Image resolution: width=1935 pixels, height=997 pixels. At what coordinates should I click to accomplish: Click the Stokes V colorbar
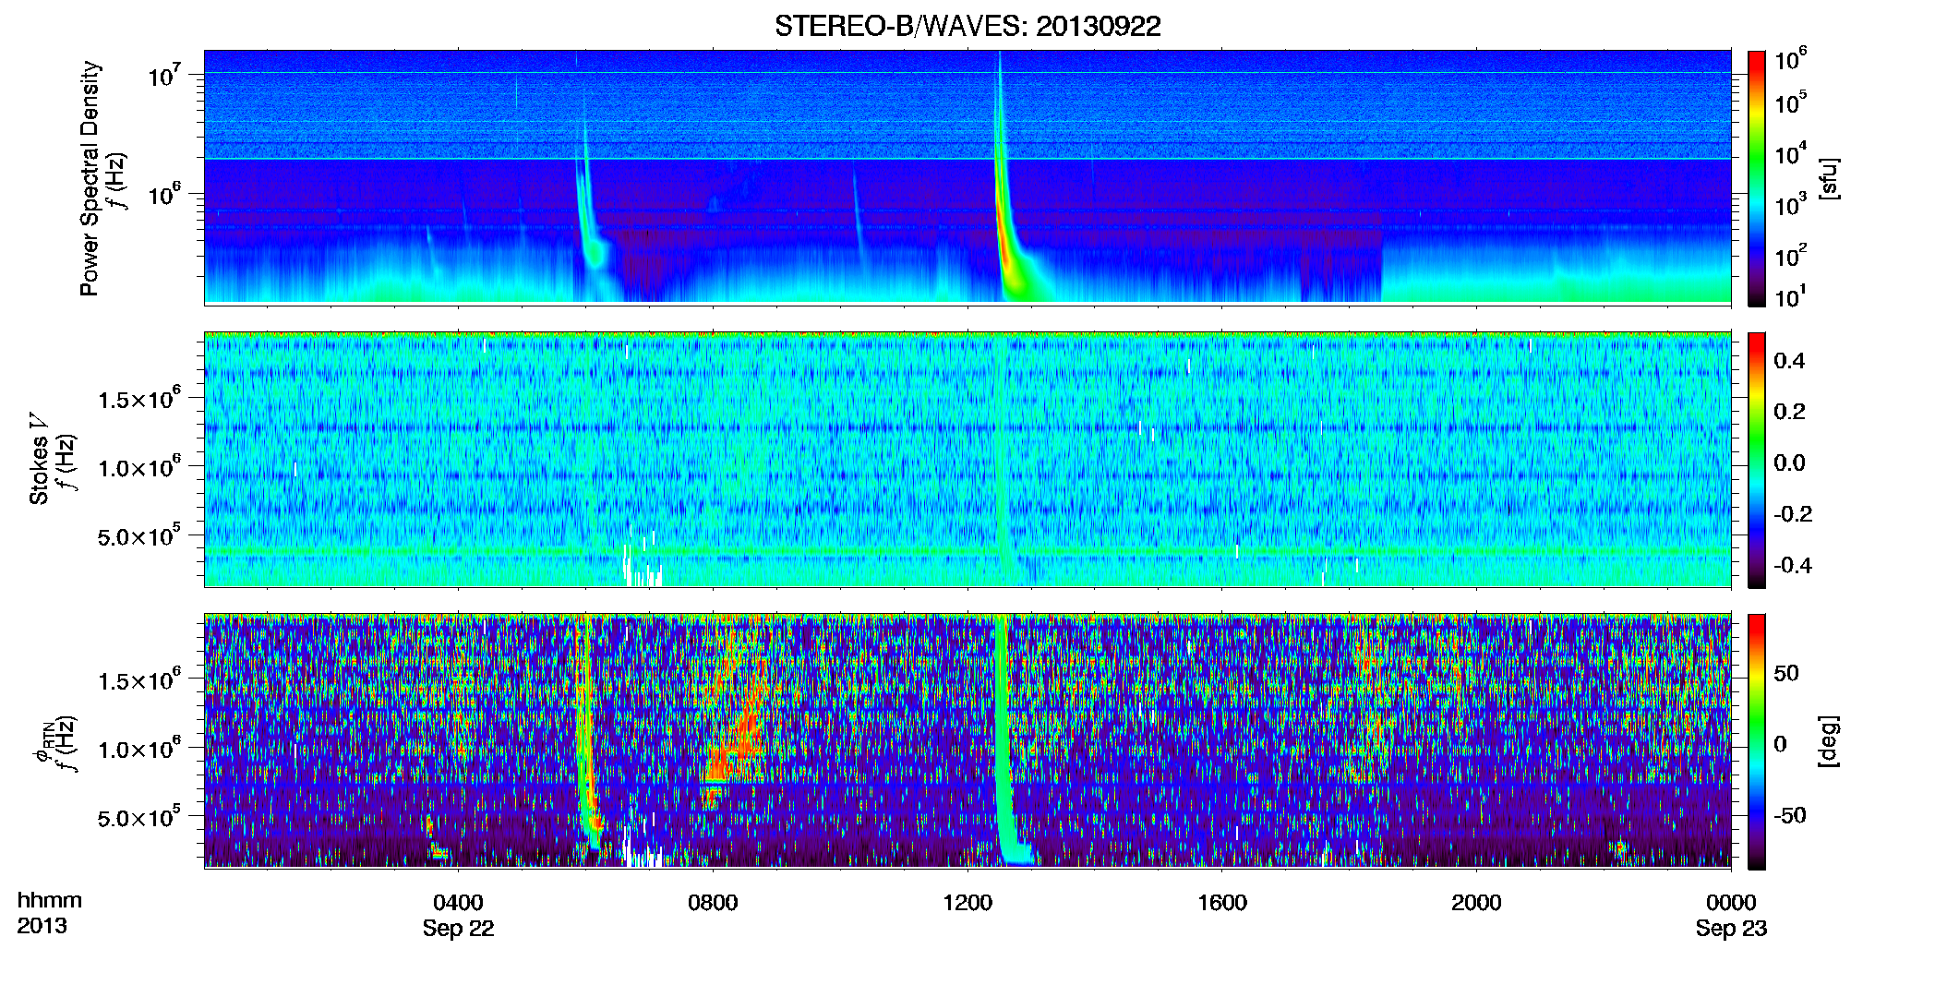click(x=1757, y=460)
